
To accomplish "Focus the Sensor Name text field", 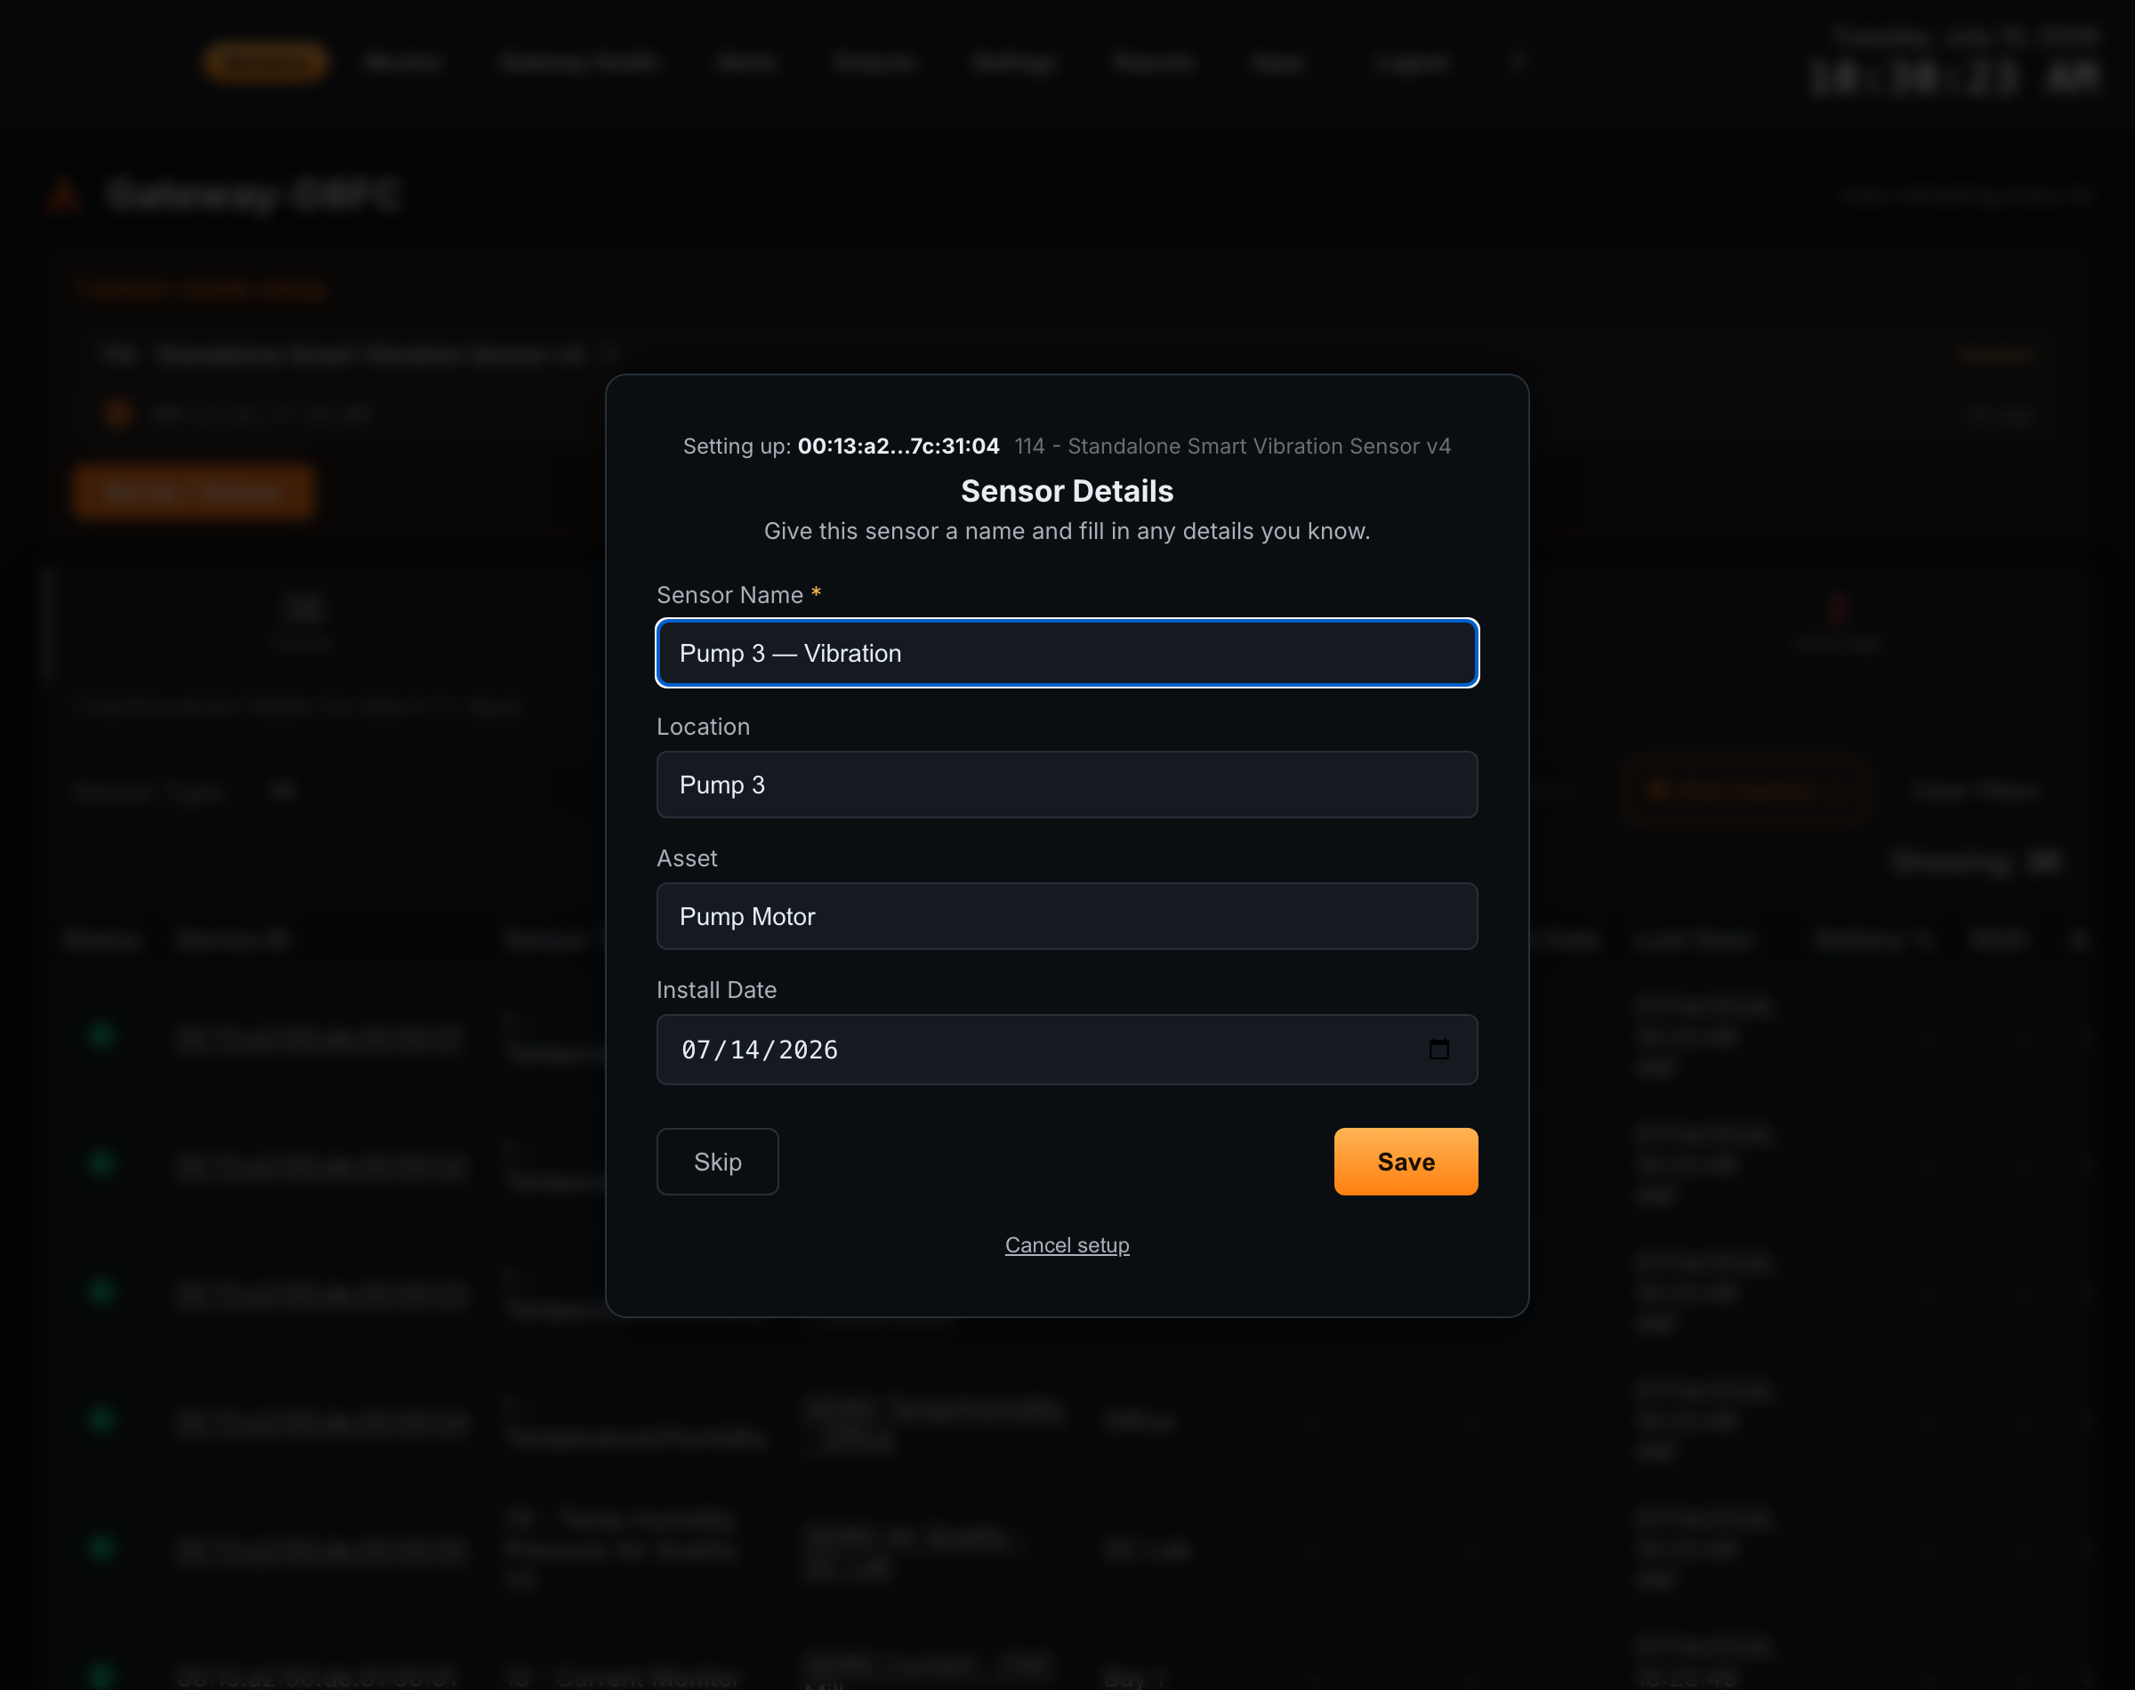I will pyautogui.click(x=1067, y=653).
